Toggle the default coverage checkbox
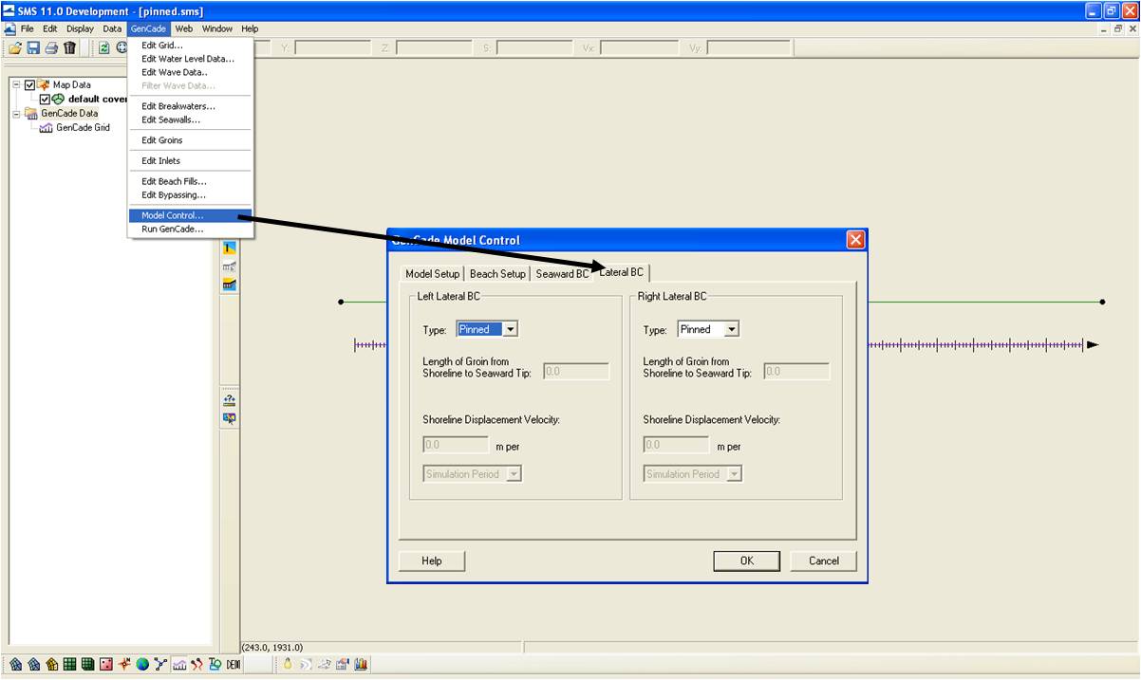This screenshot has width=1141, height=680. pyautogui.click(x=45, y=99)
